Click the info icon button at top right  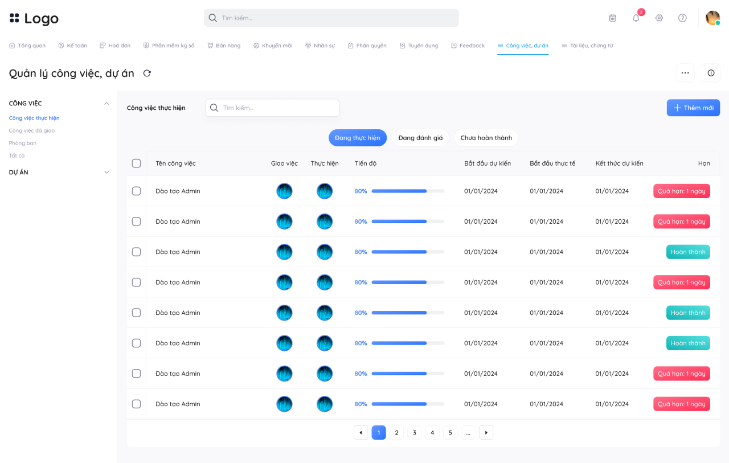711,73
